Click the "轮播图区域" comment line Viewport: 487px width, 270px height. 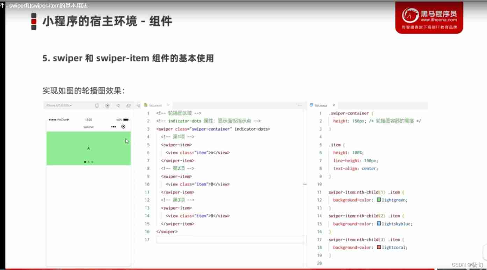(x=179, y=113)
